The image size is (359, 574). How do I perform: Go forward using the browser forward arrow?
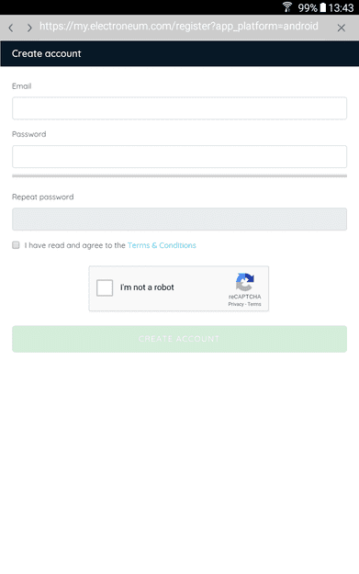(29, 28)
